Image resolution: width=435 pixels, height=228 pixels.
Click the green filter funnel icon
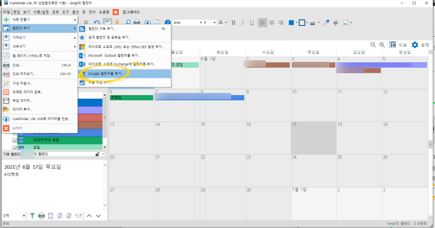(x=32, y=216)
